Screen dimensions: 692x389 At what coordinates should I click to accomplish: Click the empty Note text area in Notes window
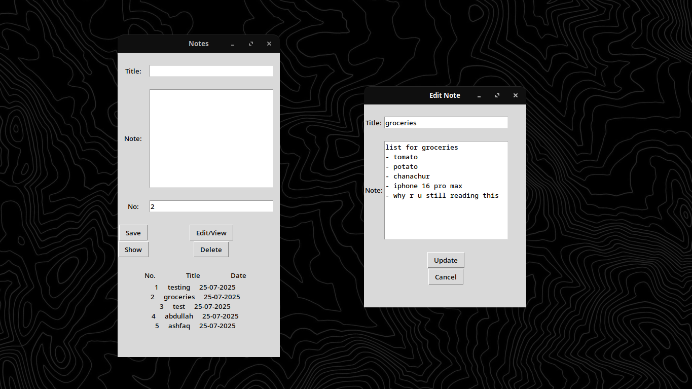tap(211, 138)
